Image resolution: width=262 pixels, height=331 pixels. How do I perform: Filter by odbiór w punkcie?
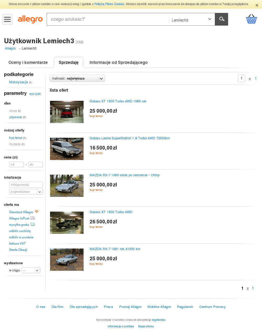click(21, 237)
